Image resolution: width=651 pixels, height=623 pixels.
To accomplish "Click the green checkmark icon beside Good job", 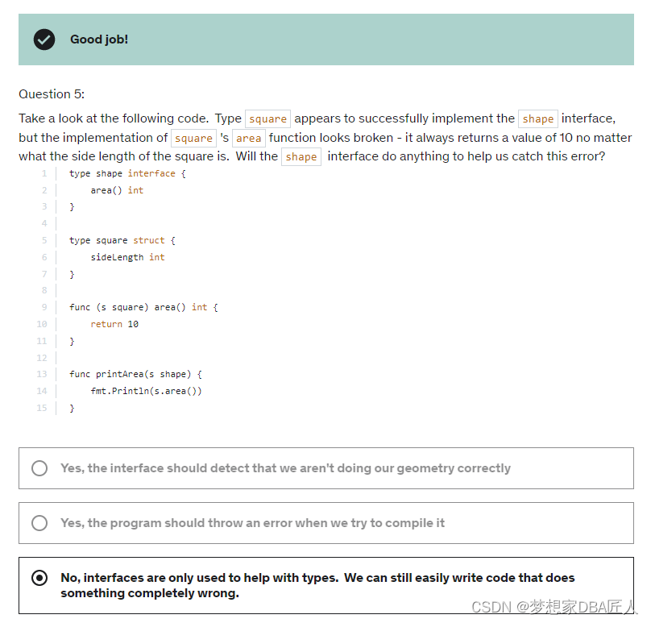I will pyautogui.click(x=44, y=39).
